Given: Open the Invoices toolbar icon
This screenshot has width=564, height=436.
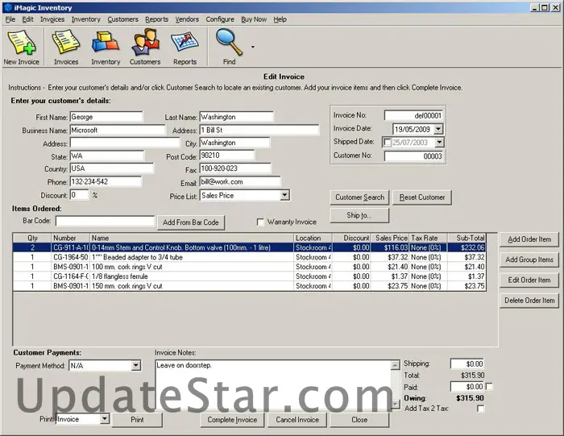Looking at the screenshot, I should tap(66, 44).
